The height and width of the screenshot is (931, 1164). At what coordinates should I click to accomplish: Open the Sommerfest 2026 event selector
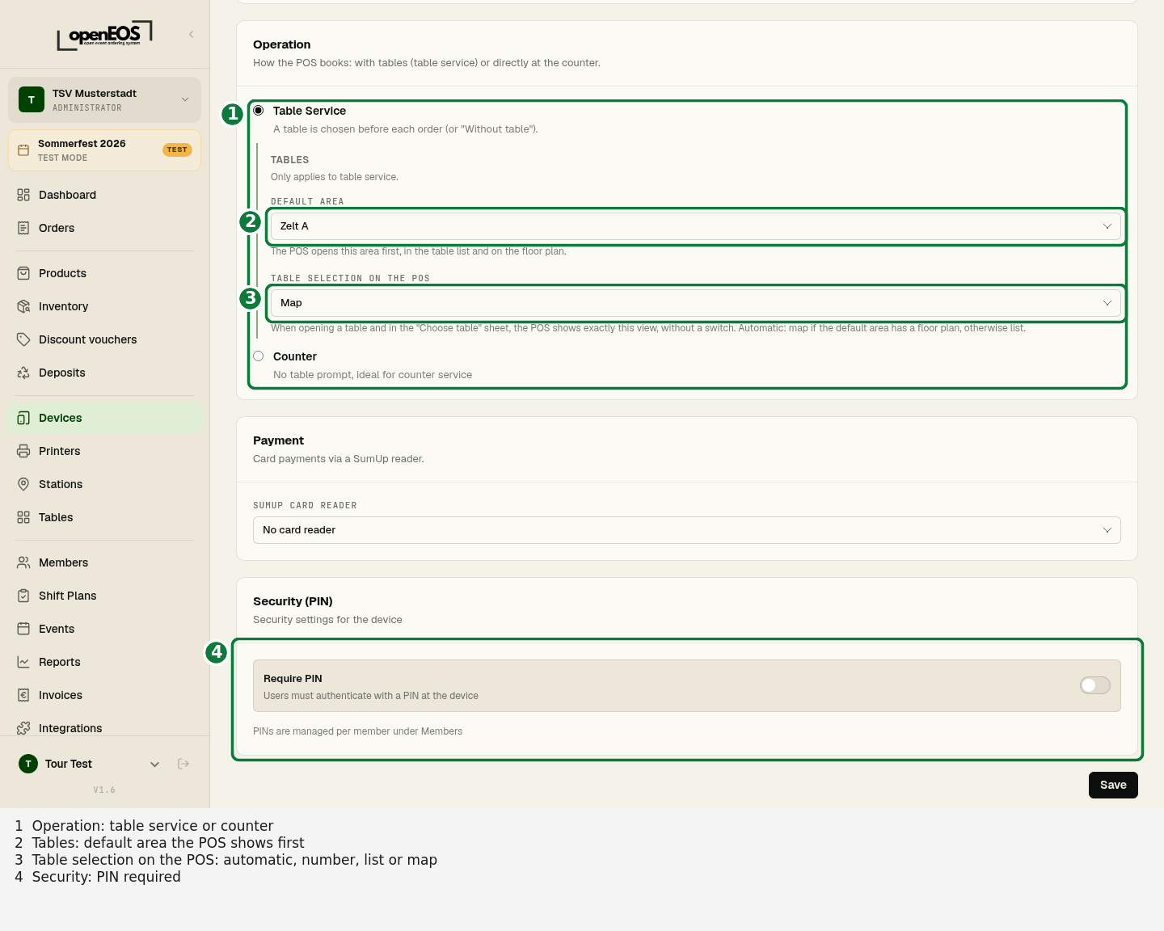(105, 150)
